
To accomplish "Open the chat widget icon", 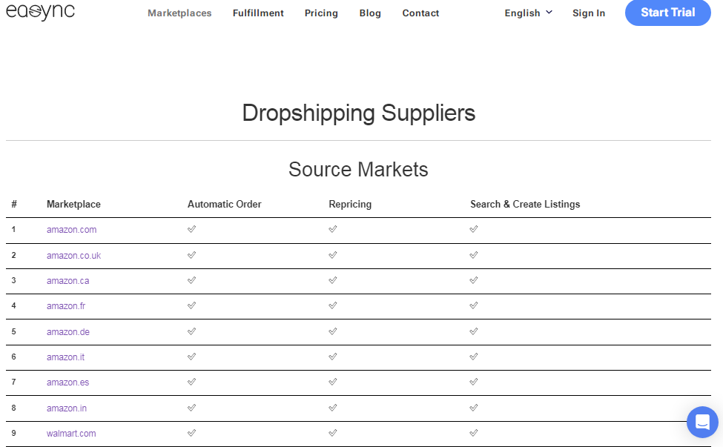I will tap(702, 422).
